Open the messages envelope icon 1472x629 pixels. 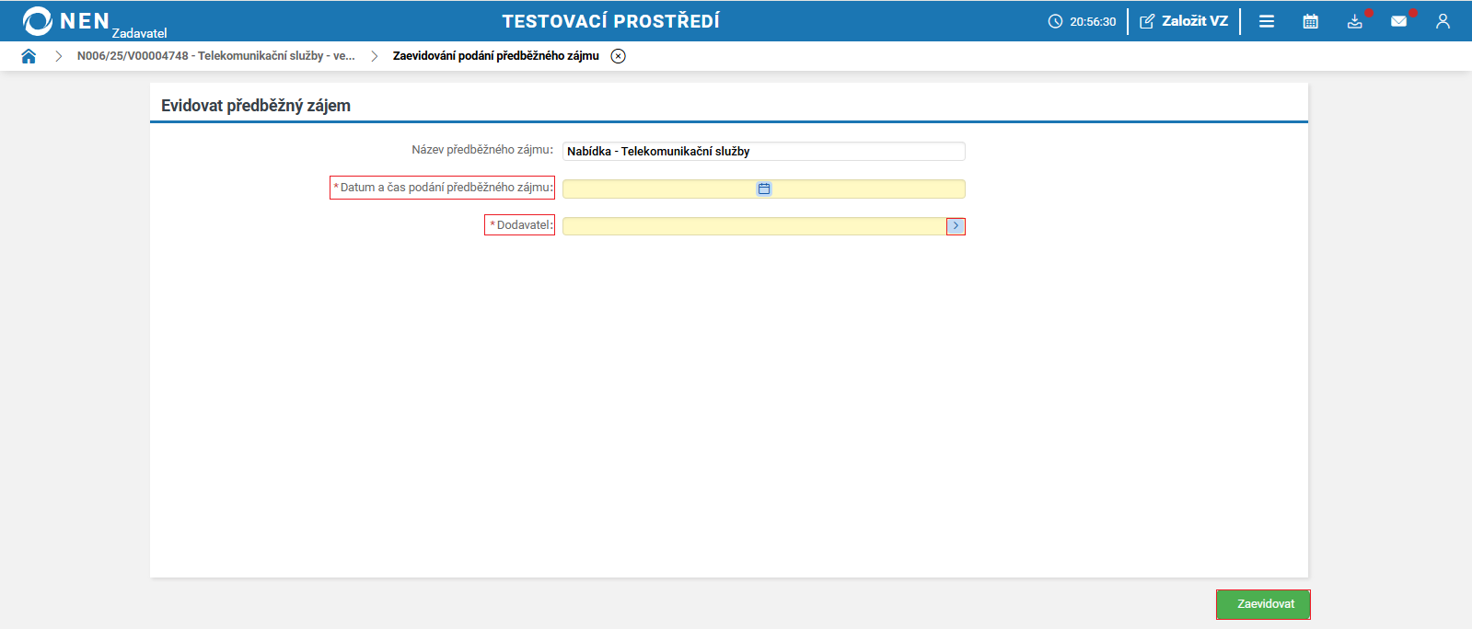[x=1399, y=21]
